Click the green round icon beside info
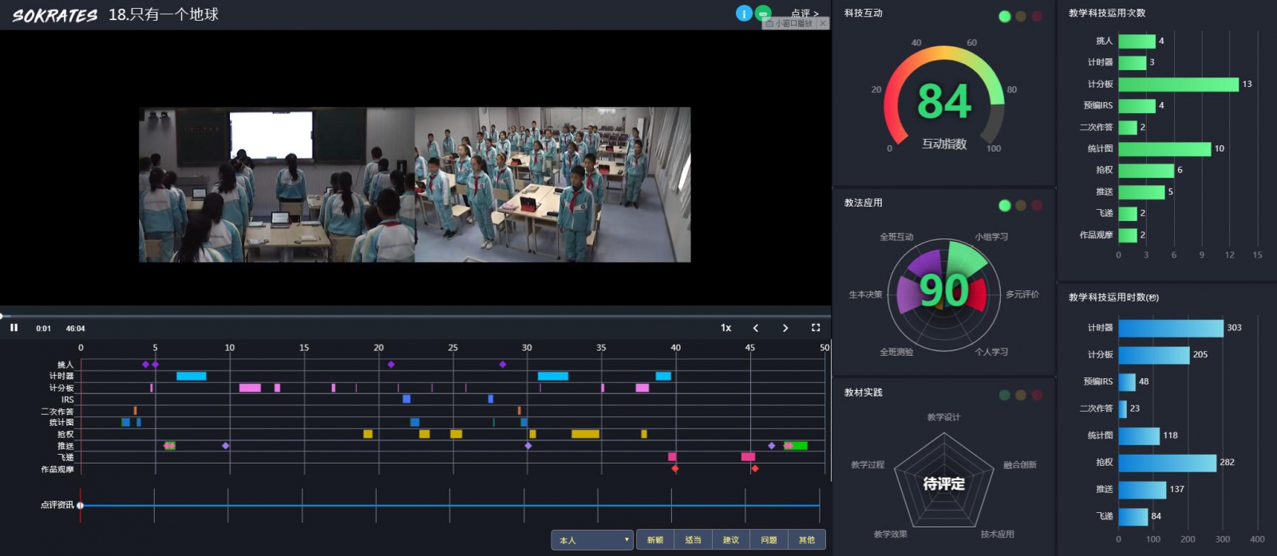 point(763,14)
